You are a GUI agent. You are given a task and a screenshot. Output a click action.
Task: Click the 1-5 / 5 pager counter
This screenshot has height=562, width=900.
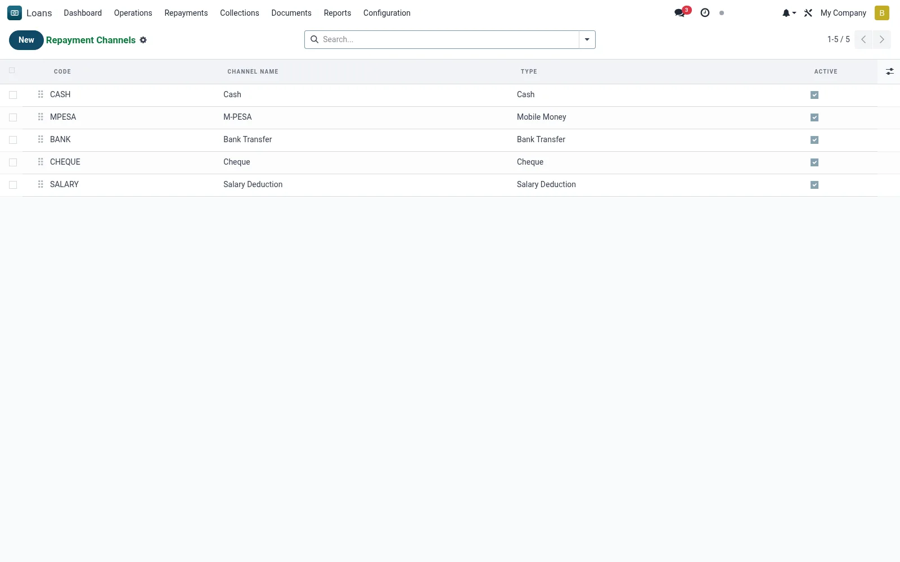(838, 39)
